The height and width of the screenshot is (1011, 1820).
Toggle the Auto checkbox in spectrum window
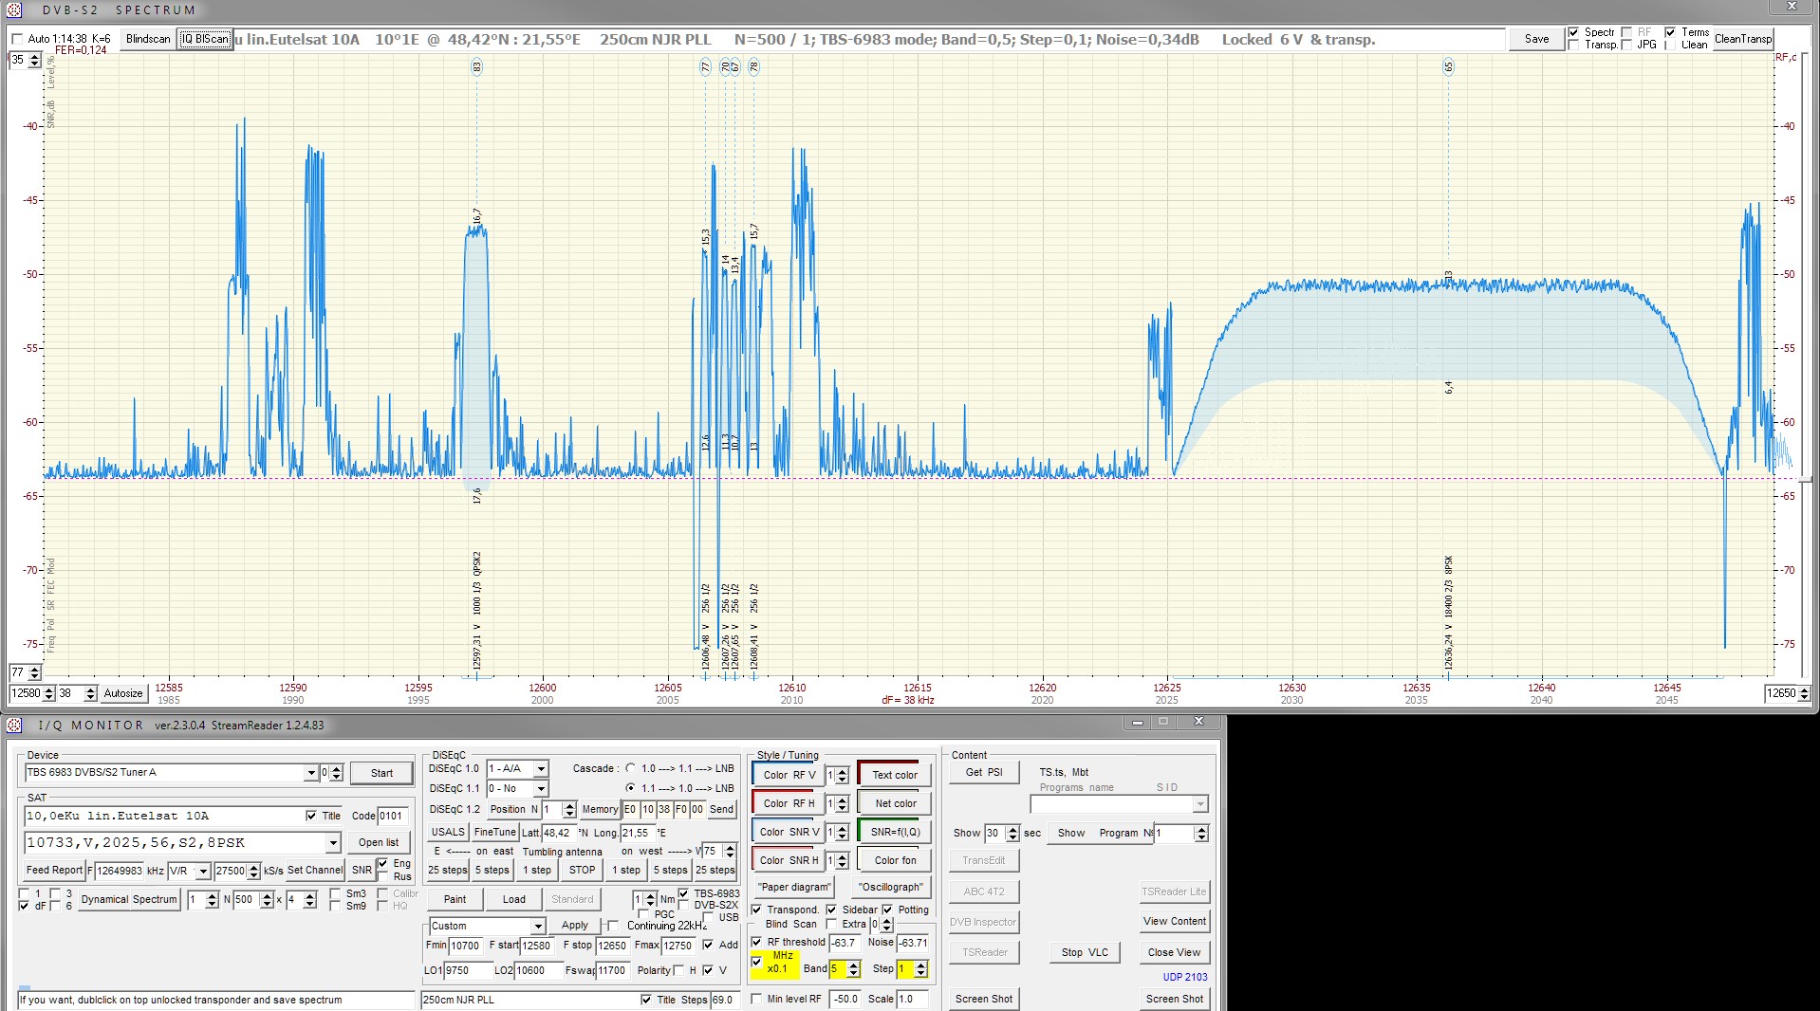point(17,39)
